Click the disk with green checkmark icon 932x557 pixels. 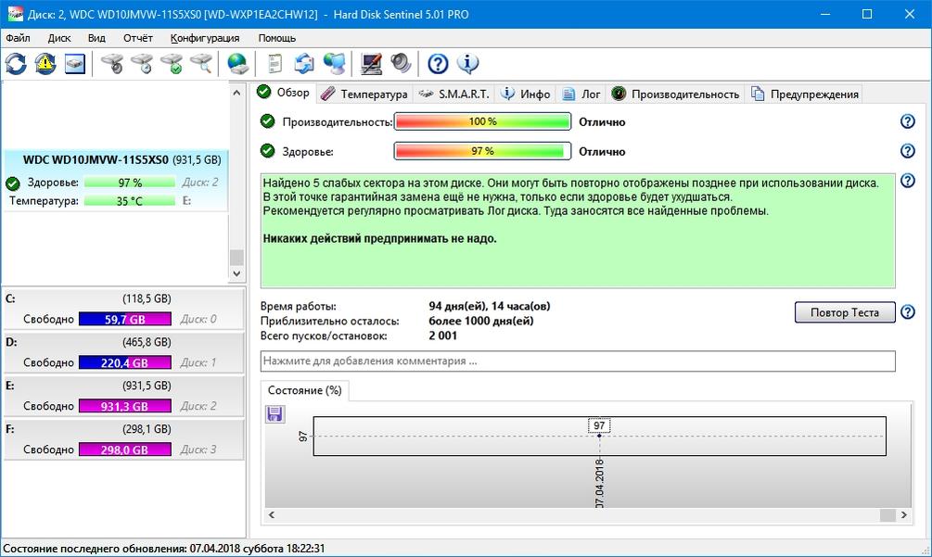click(172, 64)
